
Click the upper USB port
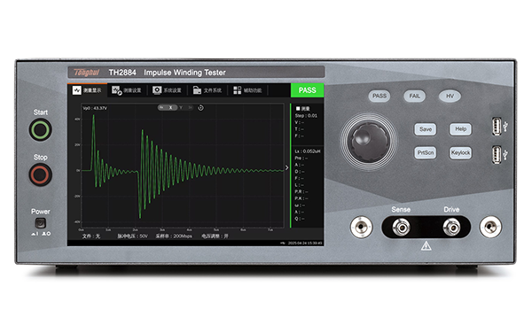(x=497, y=126)
